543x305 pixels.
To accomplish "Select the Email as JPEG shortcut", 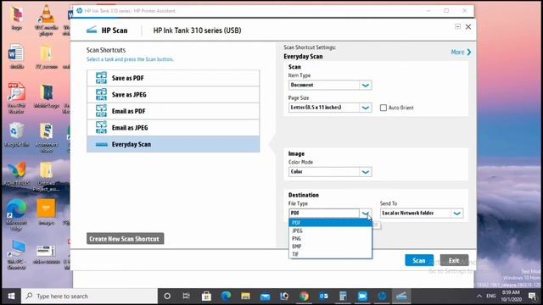I will coord(173,128).
